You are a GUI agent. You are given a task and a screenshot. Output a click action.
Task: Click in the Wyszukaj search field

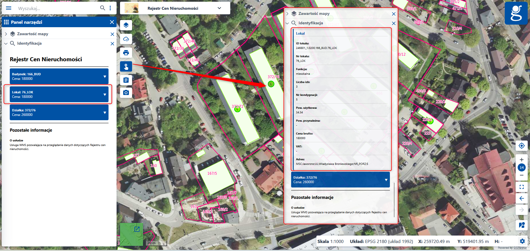tap(57, 8)
